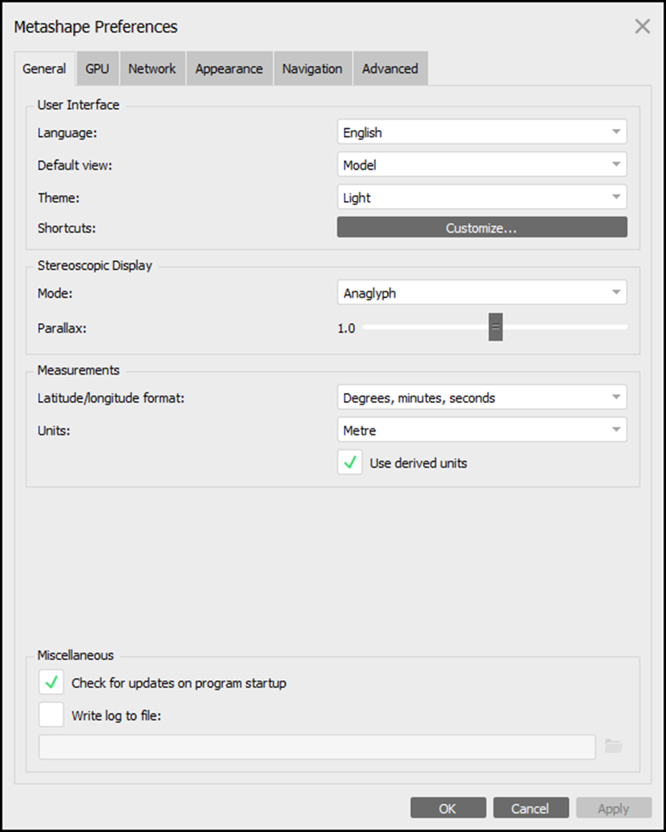The height and width of the screenshot is (832, 666).
Task: Confirm preferences with OK button
Action: coord(448,808)
